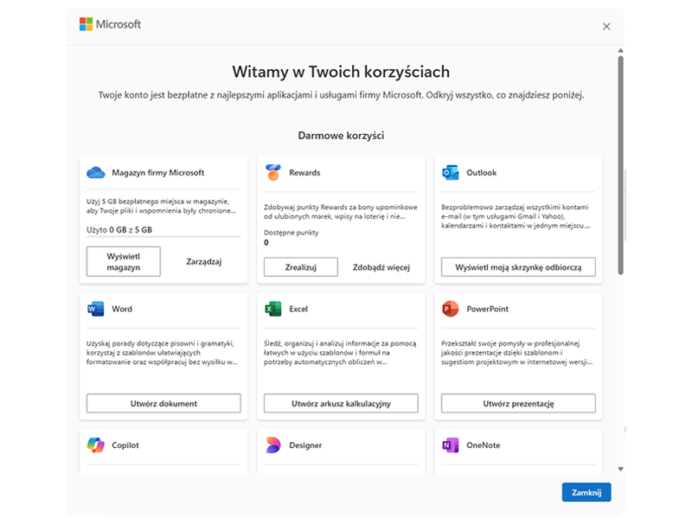
Task: Click the Użyto 0 GB z 5 GB text
Action: point(119,229)
